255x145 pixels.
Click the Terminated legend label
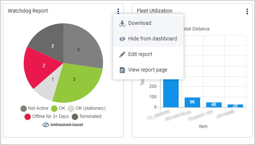pyautogui.click(x=90, y=116)
